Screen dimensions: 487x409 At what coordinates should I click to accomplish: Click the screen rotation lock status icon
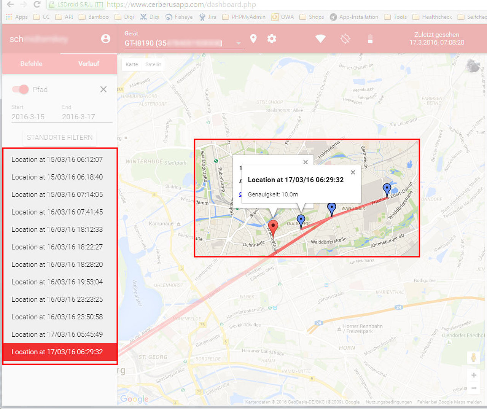point(345,38)
